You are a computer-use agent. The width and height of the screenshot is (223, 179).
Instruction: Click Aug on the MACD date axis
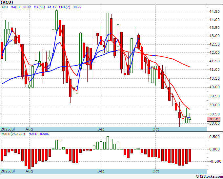coord(29,171)
